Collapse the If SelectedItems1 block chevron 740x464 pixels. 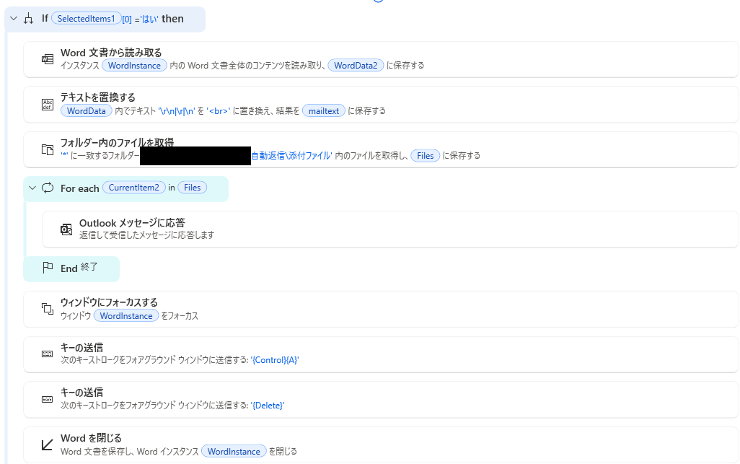pos(14,19)
